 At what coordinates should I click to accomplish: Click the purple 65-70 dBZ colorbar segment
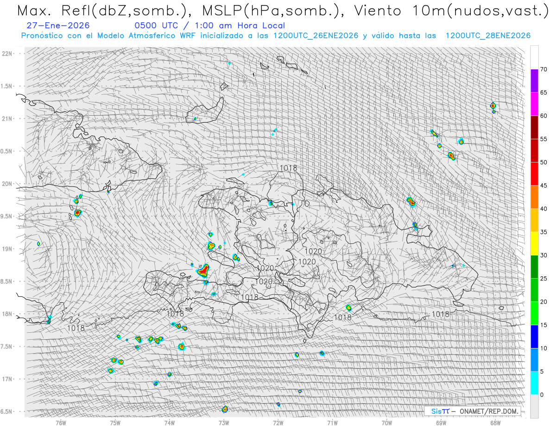pos(534,81)
